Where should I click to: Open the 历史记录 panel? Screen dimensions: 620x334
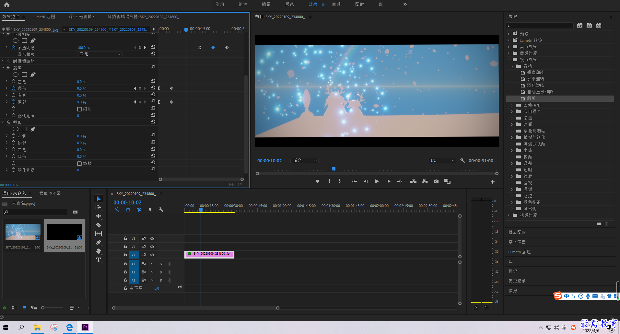point(517,281)
